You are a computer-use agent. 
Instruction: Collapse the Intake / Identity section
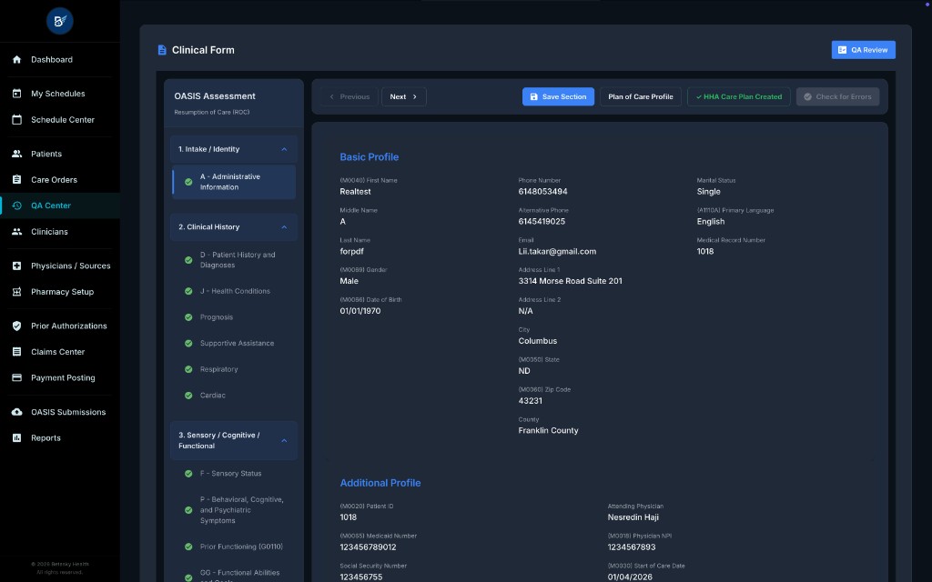coord(284,149)
